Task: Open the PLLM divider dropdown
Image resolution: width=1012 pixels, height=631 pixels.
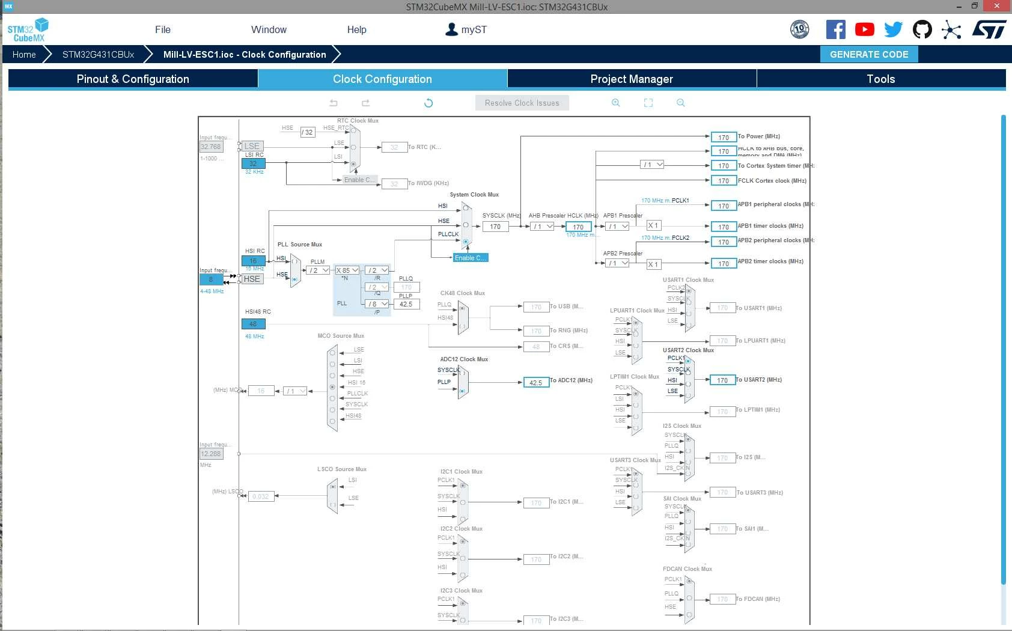Action: click(x=319, y=270)
